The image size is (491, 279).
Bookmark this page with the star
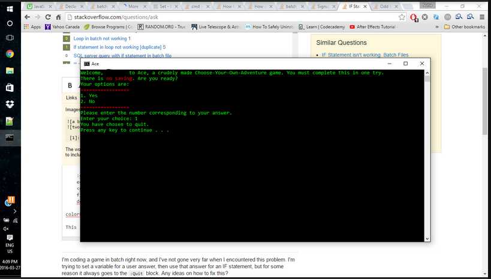point(402,17)
